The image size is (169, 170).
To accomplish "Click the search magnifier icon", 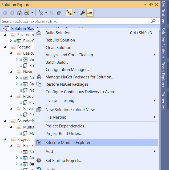I will click(x=153, y=21).
